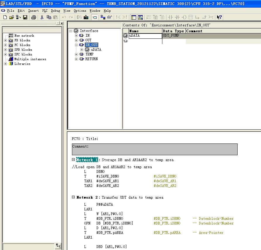Toggle the Details view toolbar icon
261x250 pixels.
[140, 17]
